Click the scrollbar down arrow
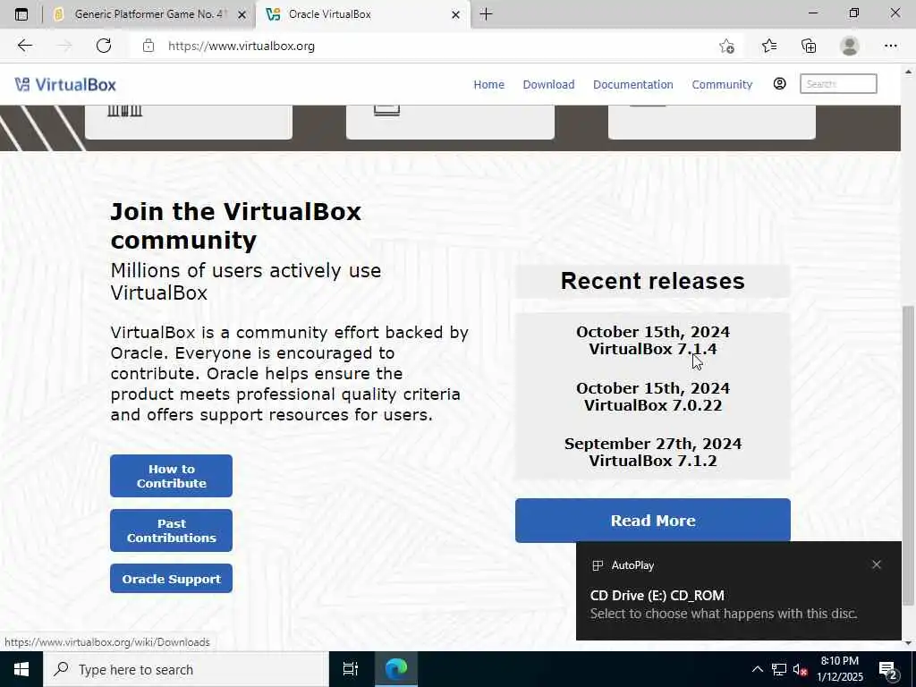The height and width of the screenshot is (687, 916). coord(909,643)
